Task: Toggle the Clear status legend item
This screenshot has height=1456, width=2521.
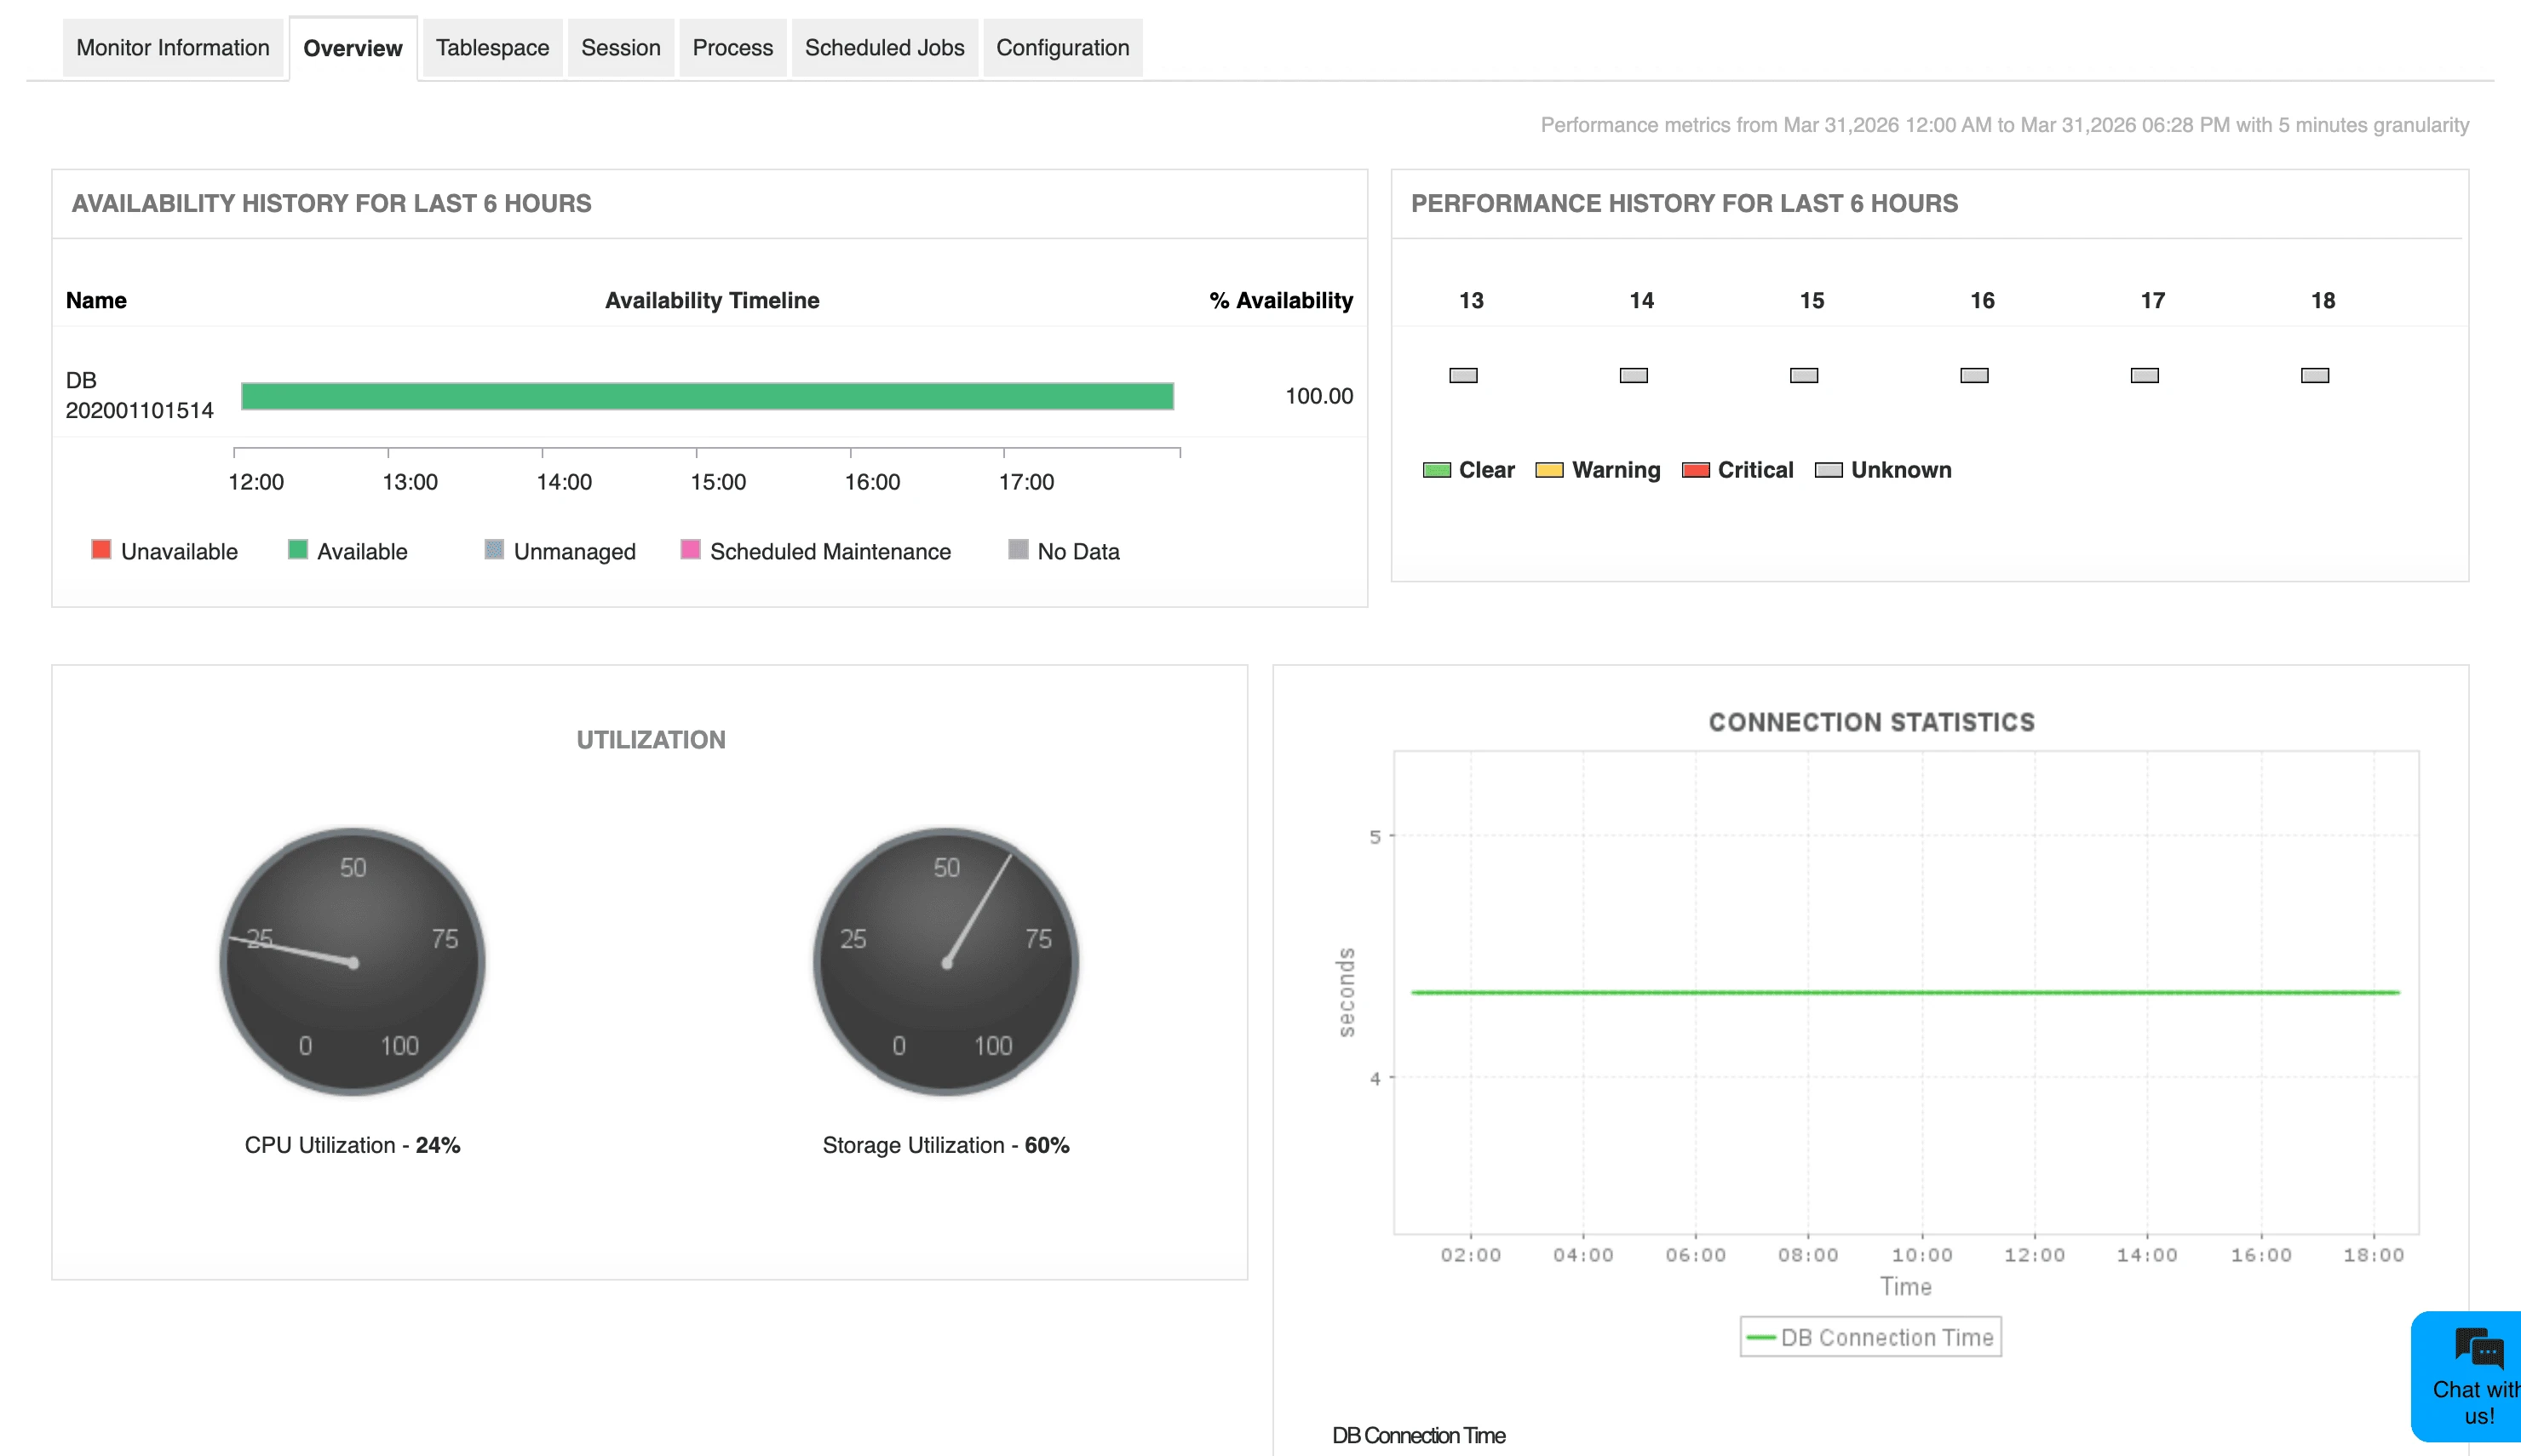Action: coord(1435,469)
